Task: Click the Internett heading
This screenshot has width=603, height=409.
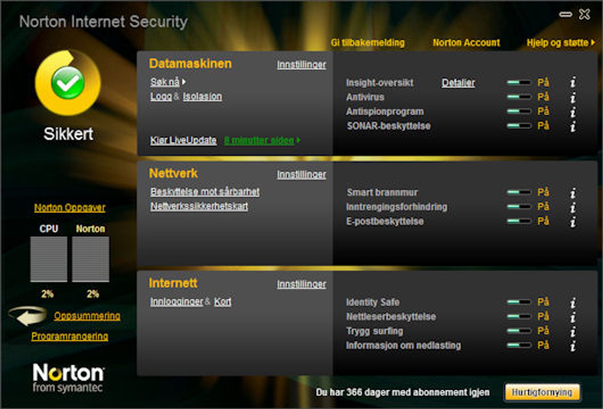Action: click(x=173, y=283)
